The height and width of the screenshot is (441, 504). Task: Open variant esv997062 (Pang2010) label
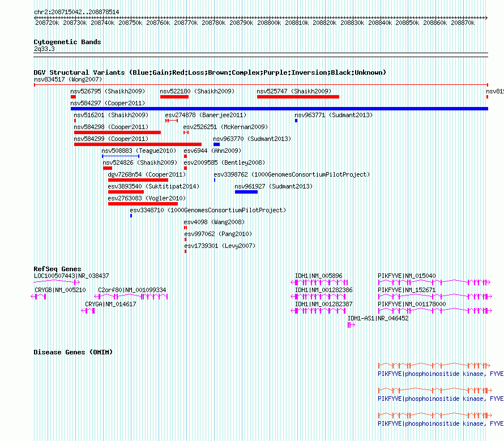[x=218, y=234]
